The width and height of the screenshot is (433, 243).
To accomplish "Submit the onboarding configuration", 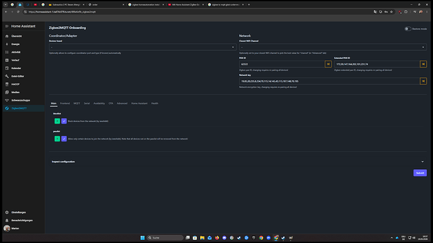I will [x=420, y=173].
